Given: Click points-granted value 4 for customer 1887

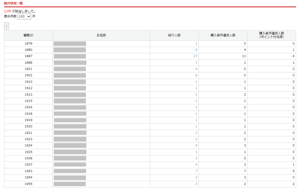Looking at the screenshot, I should point(293,56).
